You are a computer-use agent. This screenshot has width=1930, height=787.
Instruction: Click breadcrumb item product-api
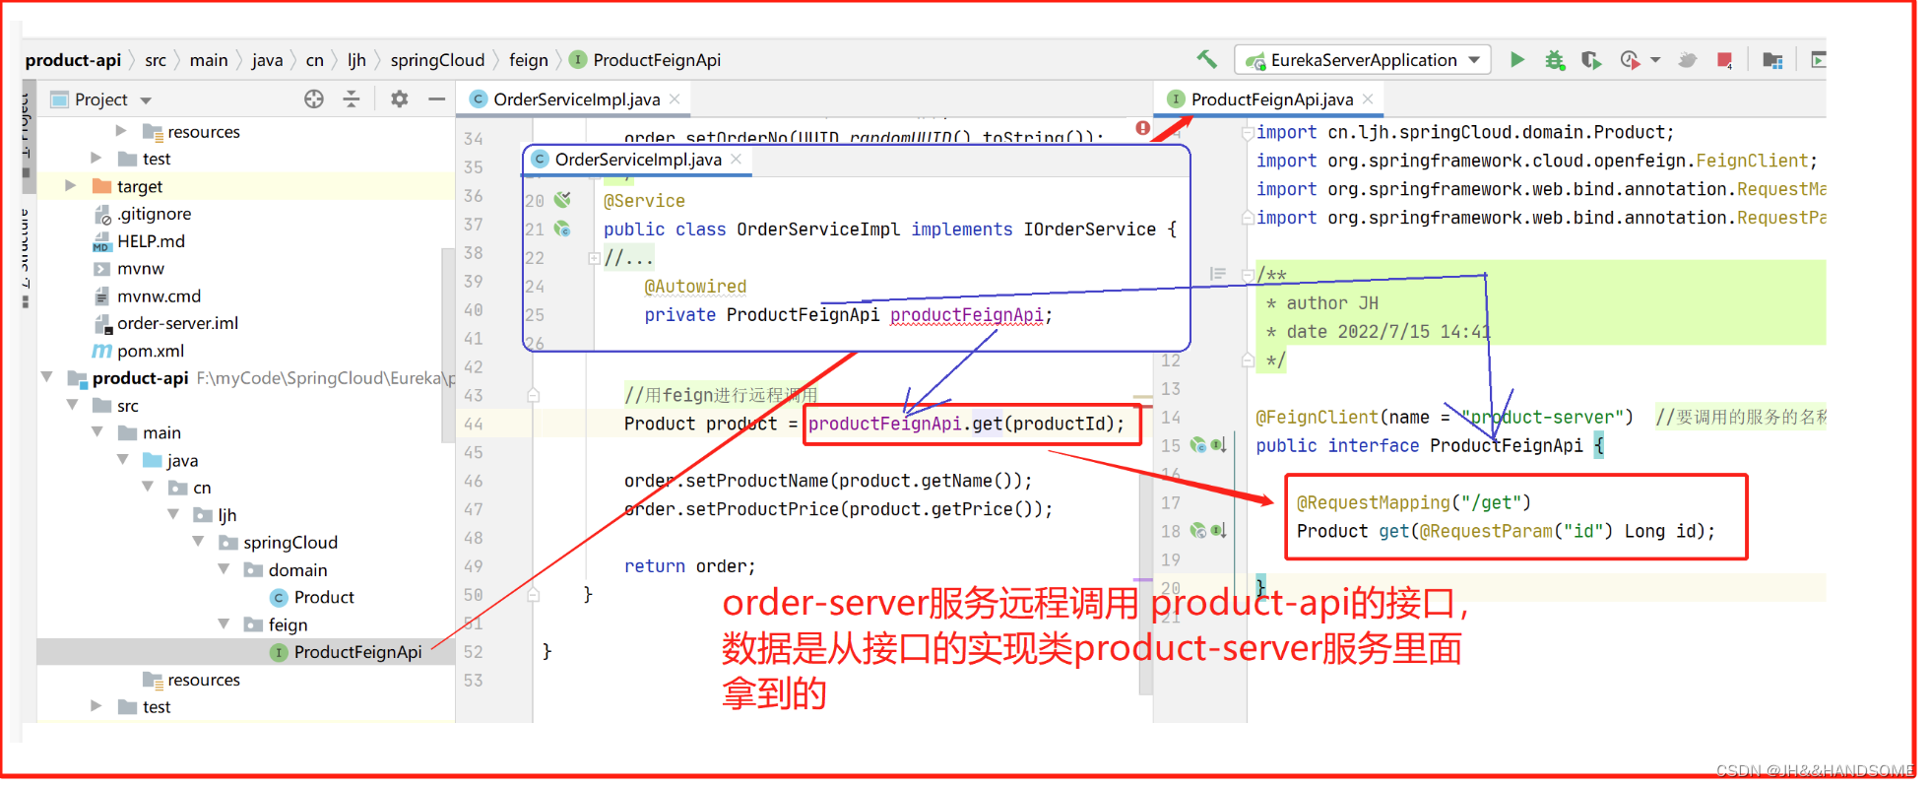73,60
